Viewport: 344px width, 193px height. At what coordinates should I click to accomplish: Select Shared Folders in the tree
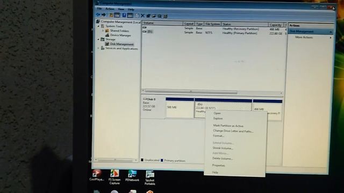coord(119,31)
